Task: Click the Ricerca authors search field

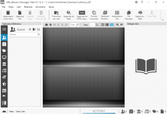Action: [x=23, y=34]
